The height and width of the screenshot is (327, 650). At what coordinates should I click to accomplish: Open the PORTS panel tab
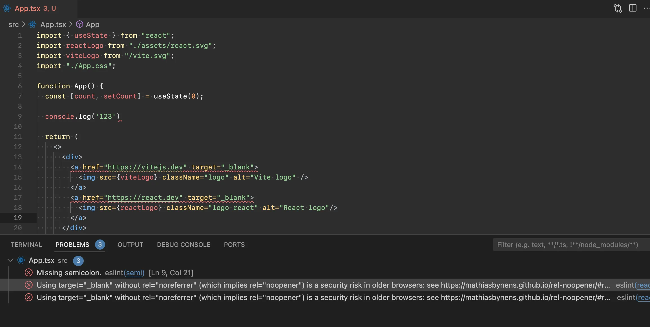[234, 245]
